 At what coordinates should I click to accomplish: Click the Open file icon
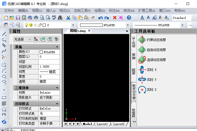(x=12, y=18)
